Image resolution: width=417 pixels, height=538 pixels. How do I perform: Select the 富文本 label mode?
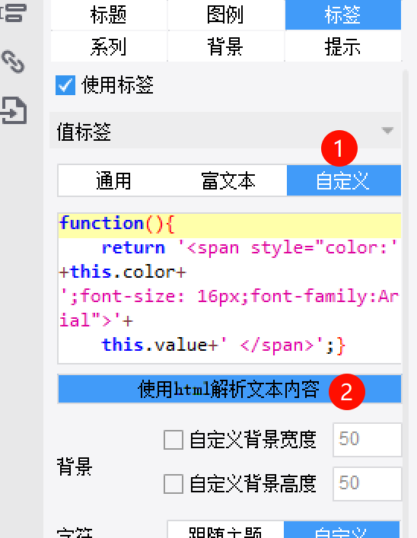click(x=228, y=180)
